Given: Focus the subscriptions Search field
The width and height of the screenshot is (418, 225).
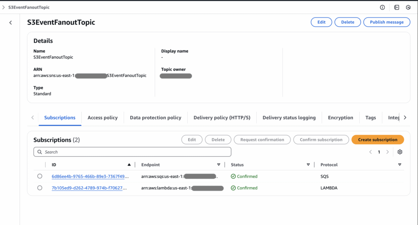Looking at the screenshot, I should 132,152.
